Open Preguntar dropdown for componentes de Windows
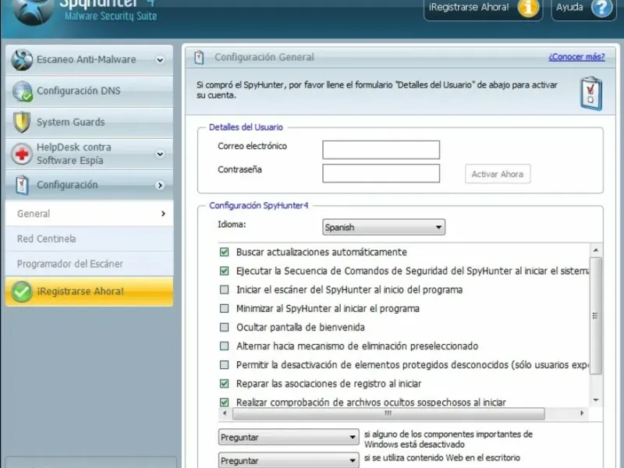This screenshot has height=468, width=624. [289, 437]
